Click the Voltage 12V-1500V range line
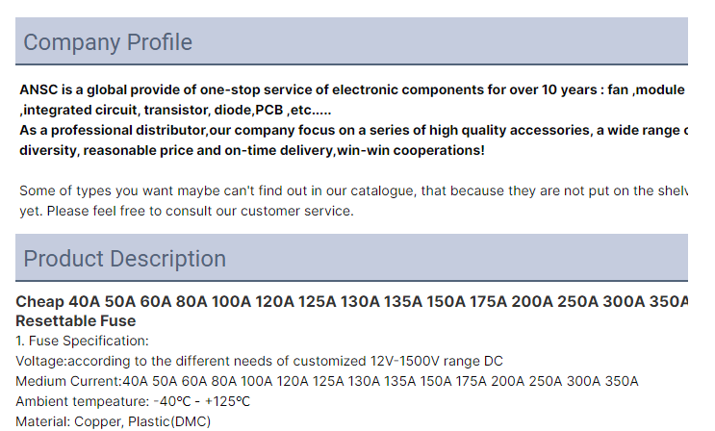This screenshot has width=715, height=431. pyautogui.click(x=259, y=361)
